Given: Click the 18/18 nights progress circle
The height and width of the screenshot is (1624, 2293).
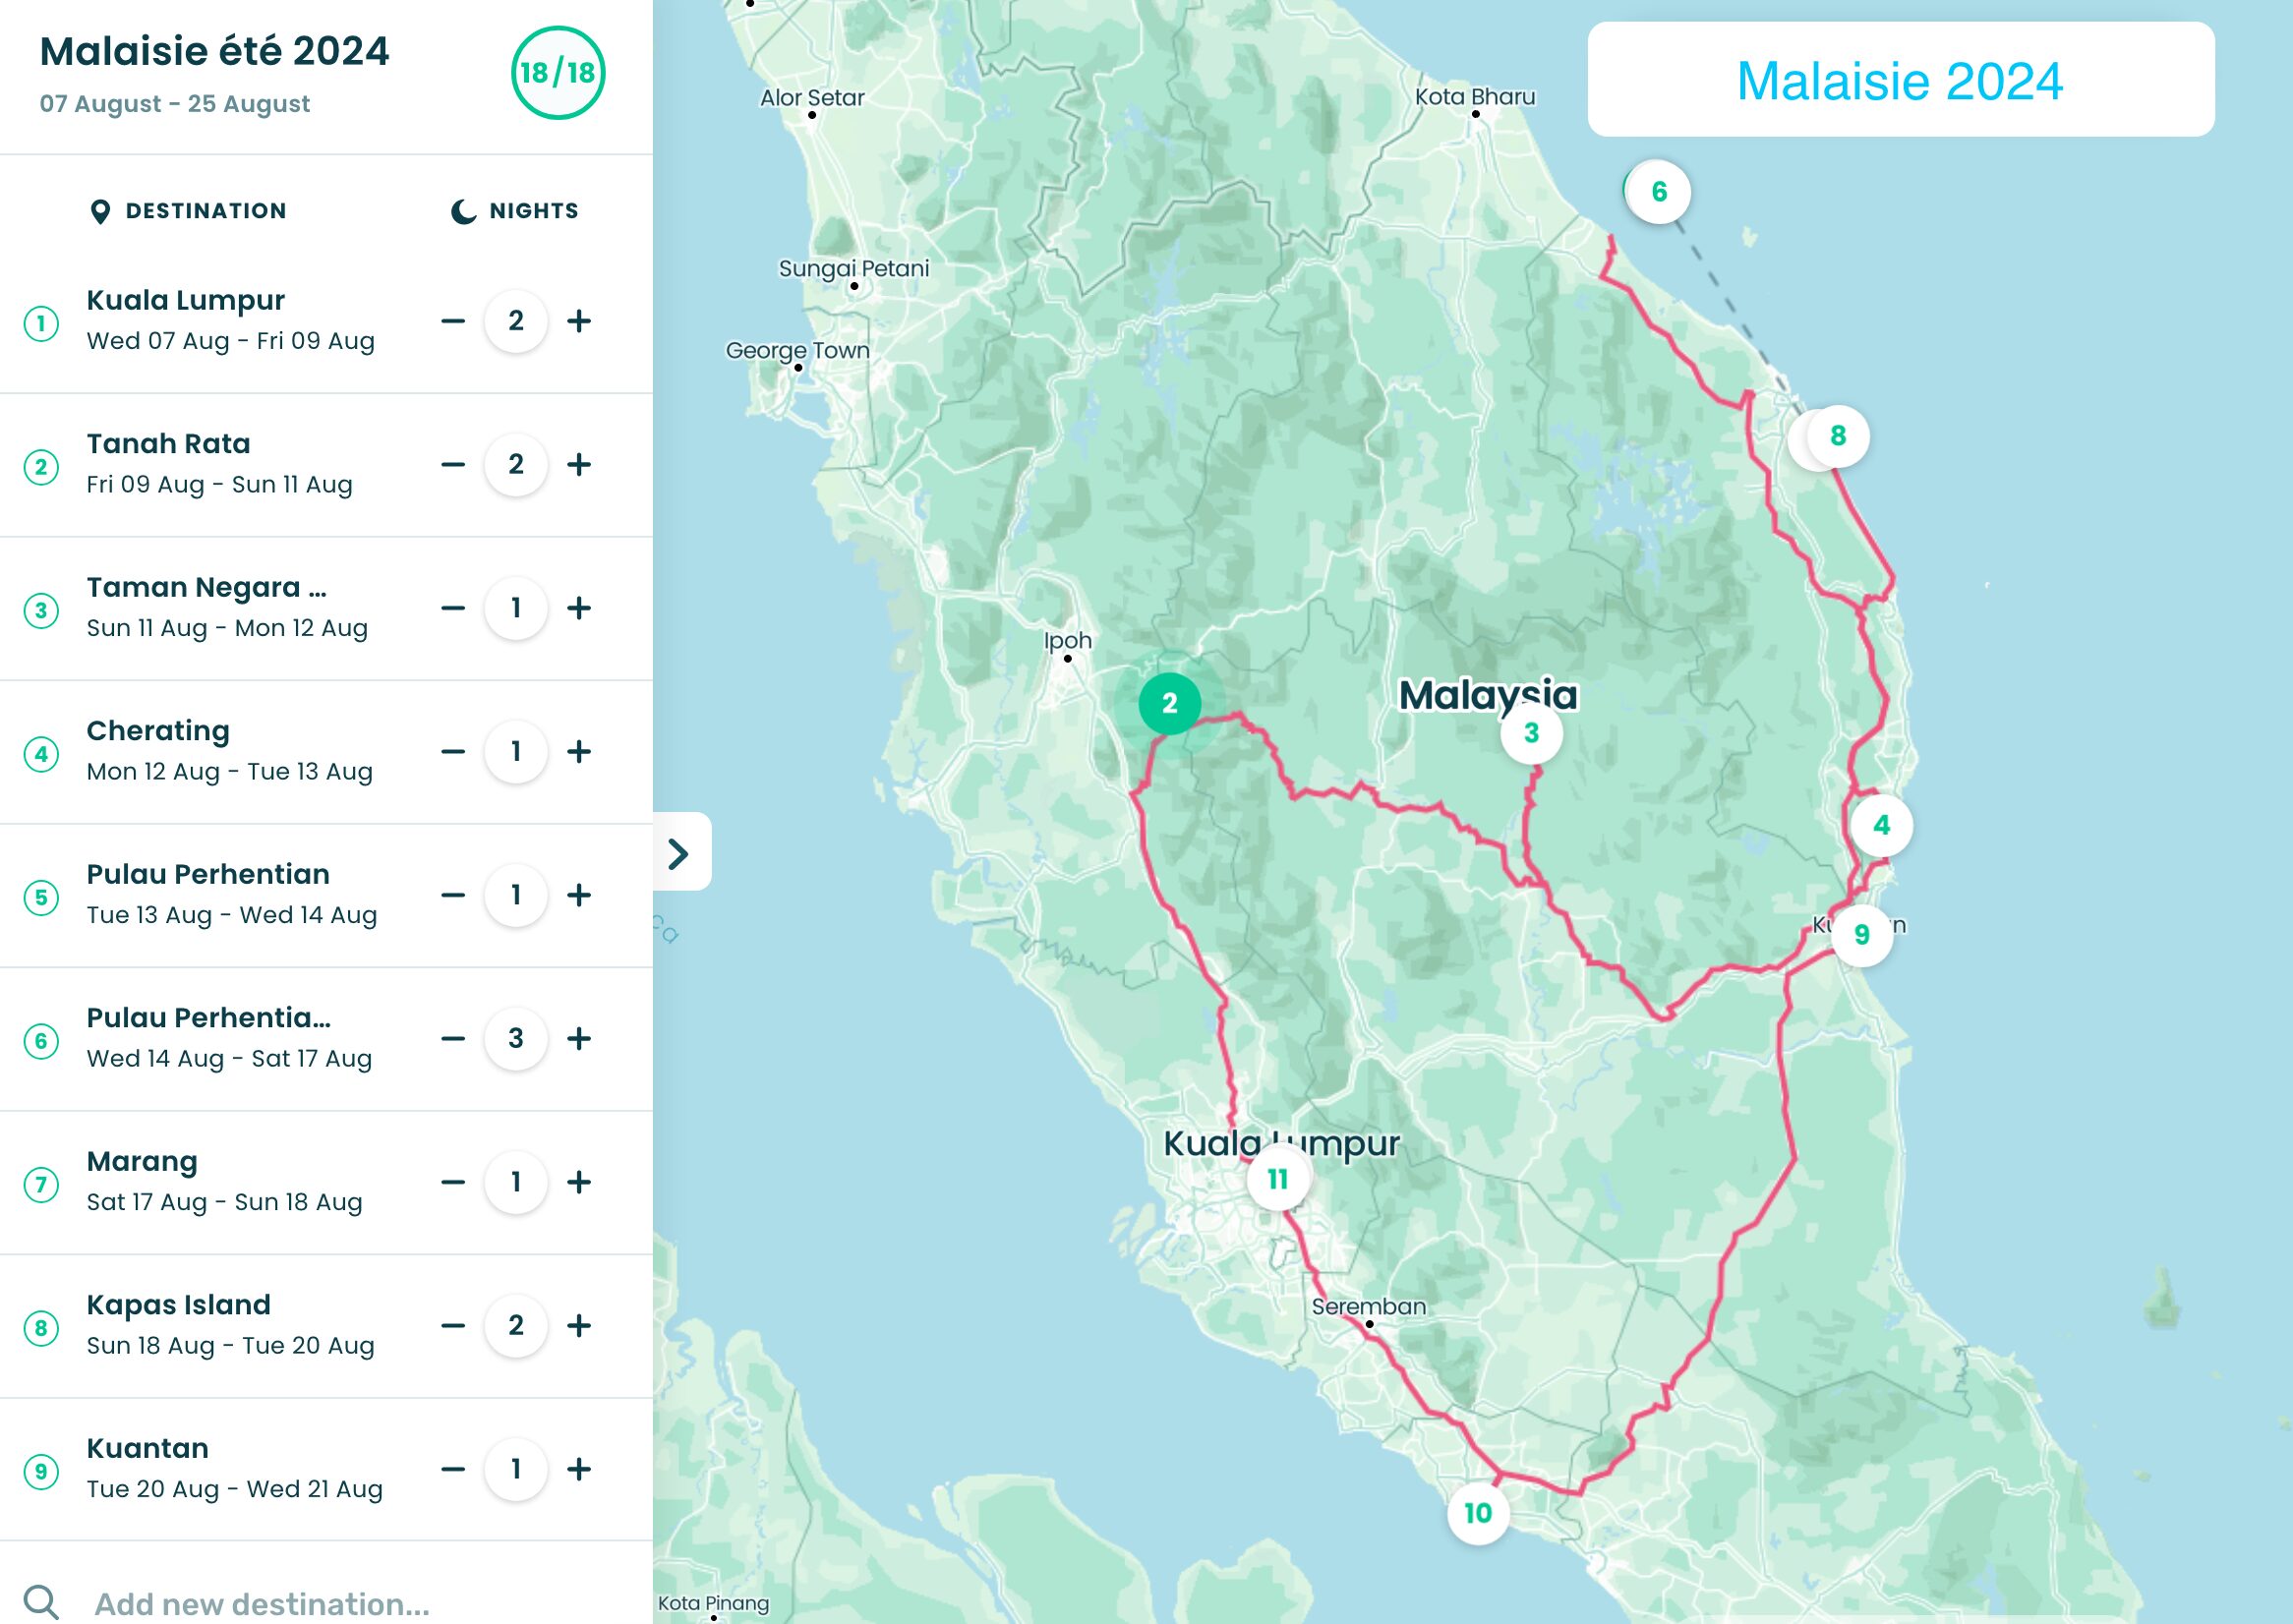Looking at the screenshot, I should pos(557,73).
